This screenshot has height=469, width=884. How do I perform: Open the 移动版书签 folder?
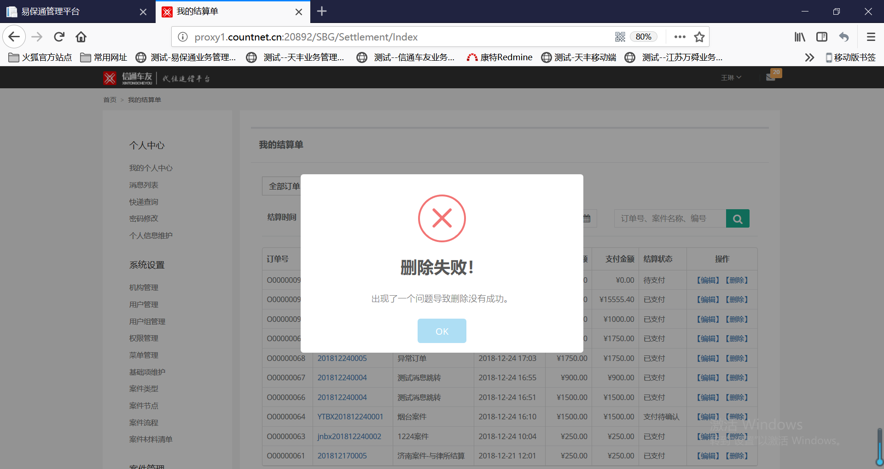[x=850, y=57]
